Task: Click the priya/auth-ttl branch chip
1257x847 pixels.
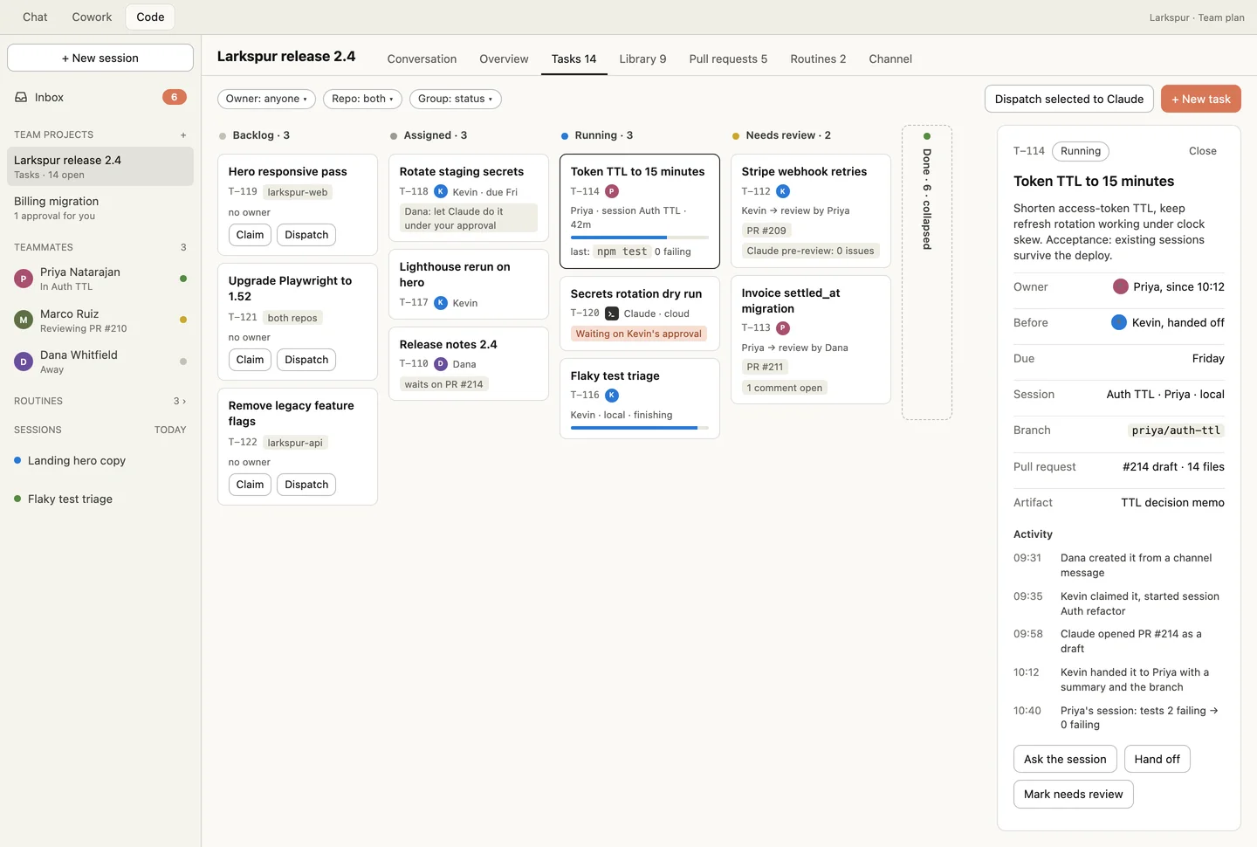Action: [1176, 430]
